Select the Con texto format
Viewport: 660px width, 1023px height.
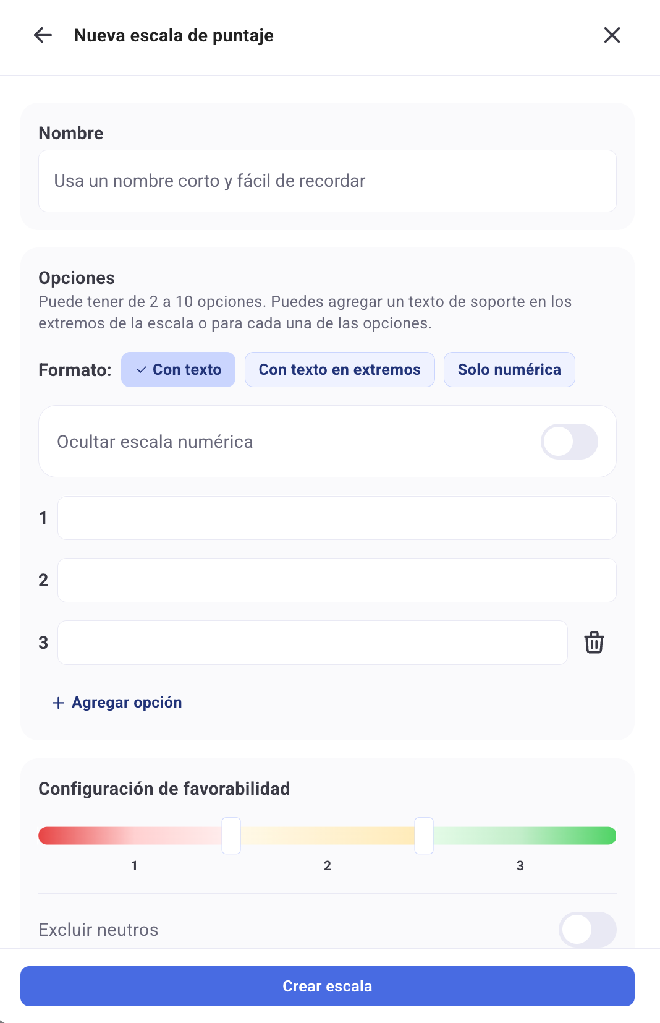coord(178,370)
